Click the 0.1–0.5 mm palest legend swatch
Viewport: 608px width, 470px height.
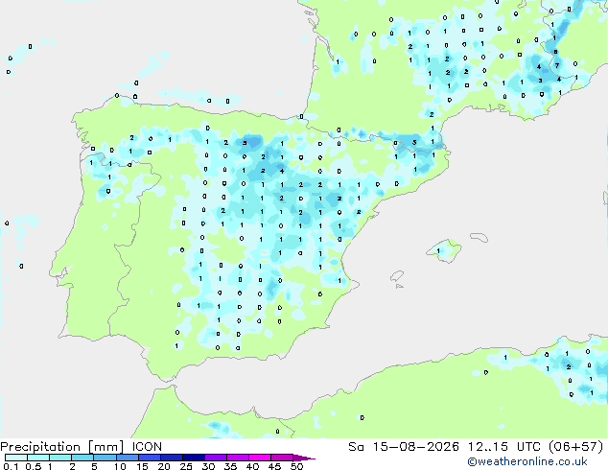(x=16, y=458)
